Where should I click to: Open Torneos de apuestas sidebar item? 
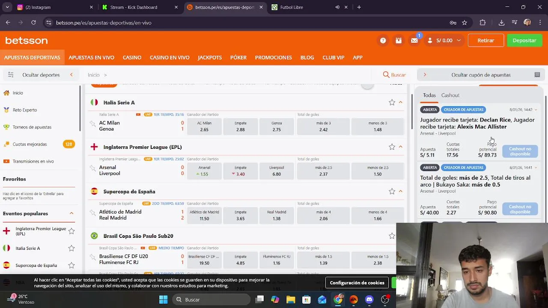(x=32, y=127)
